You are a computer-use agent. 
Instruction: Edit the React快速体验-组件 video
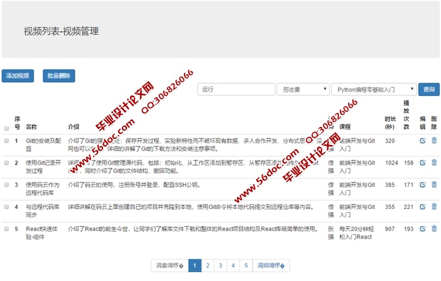(423, 227)
